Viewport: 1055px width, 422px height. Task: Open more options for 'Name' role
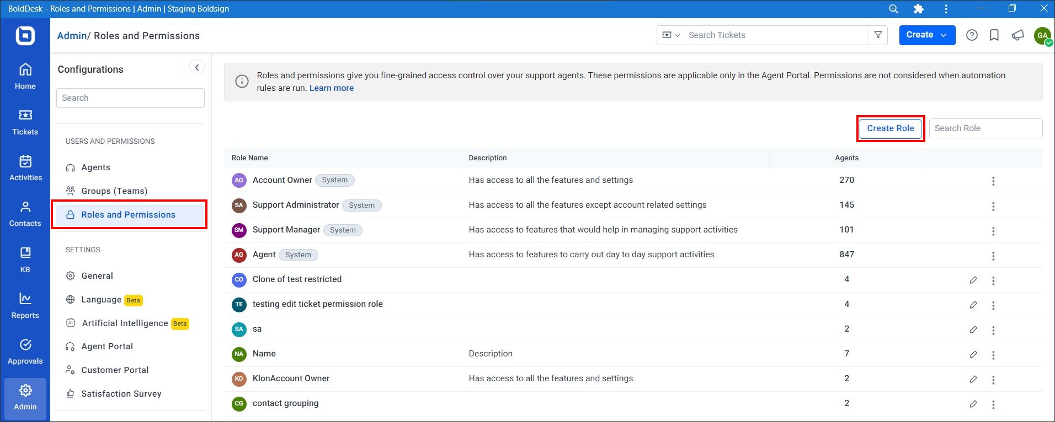[x=993, y=355]
